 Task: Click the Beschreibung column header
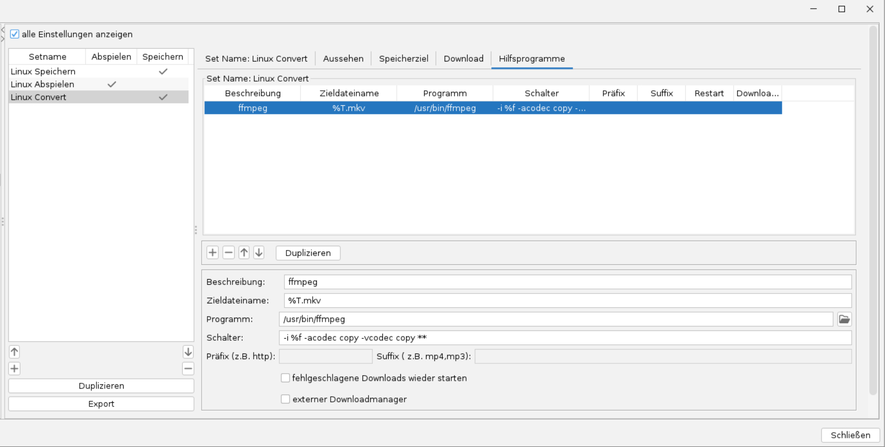[253, 93]
